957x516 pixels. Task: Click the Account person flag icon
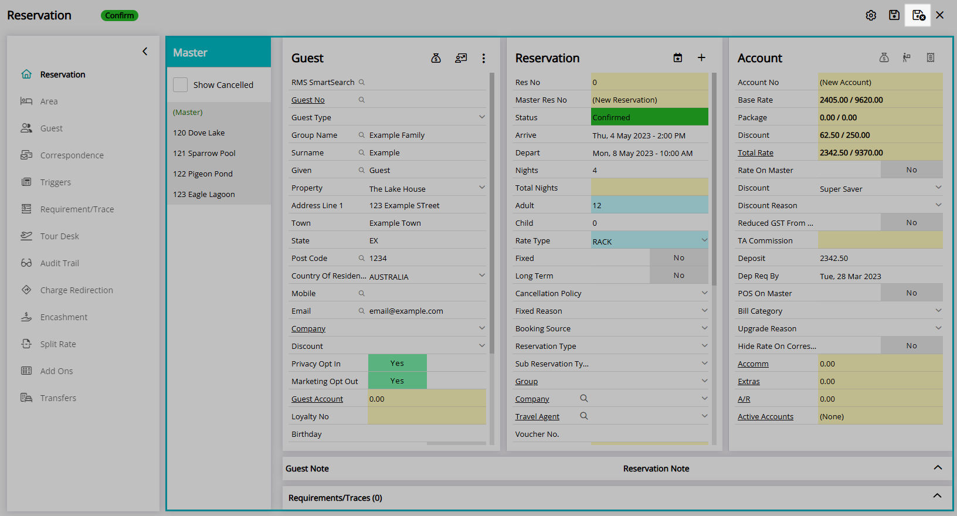click(907, 57)
